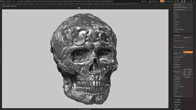The width and height of the screenshot is (196, 110).
Task: Click the DefaultZScript button
Action: coord(169,1)
